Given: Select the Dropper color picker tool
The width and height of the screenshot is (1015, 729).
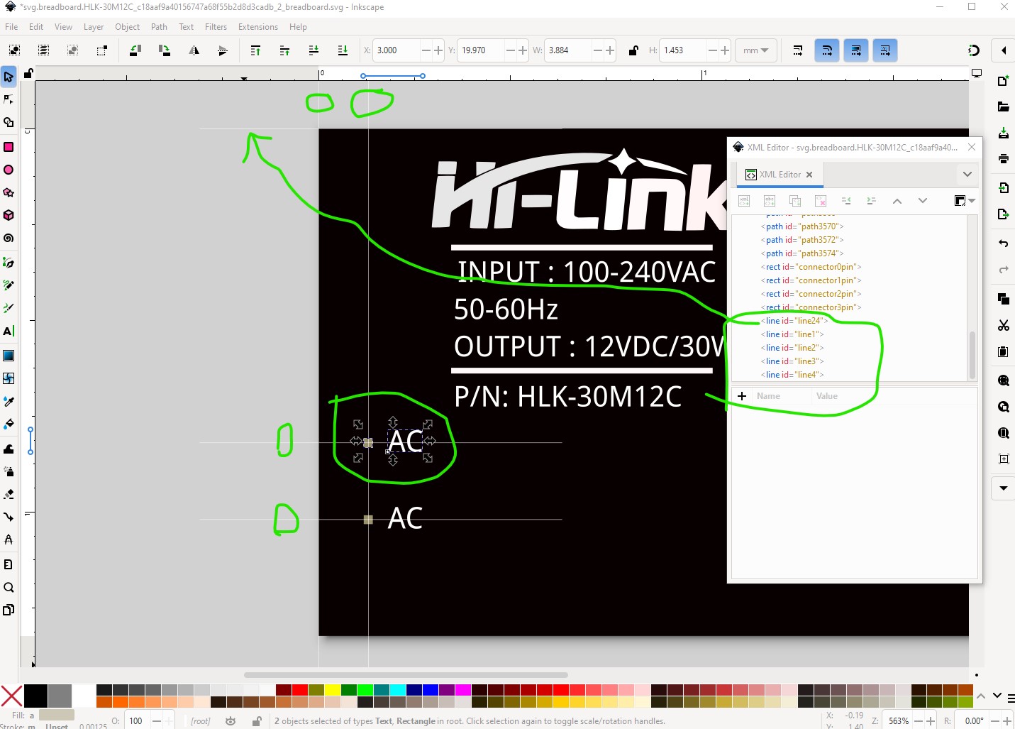Looking at the screenshot, I should 9,401.
